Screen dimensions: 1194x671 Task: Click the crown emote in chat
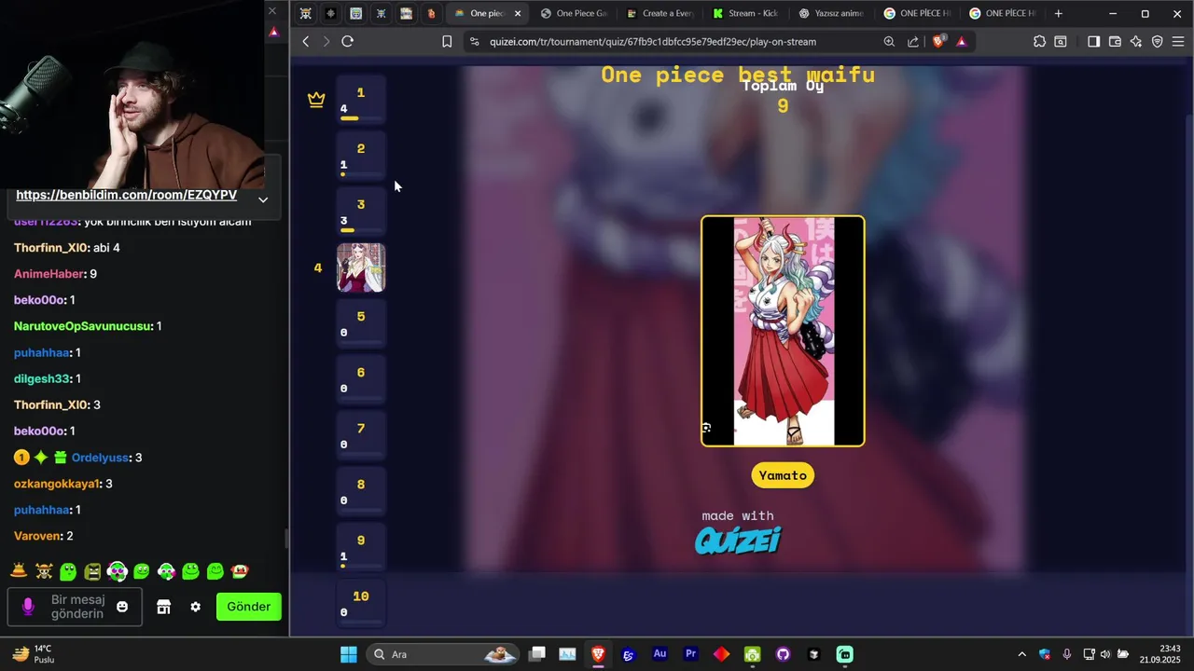(19, 570)
